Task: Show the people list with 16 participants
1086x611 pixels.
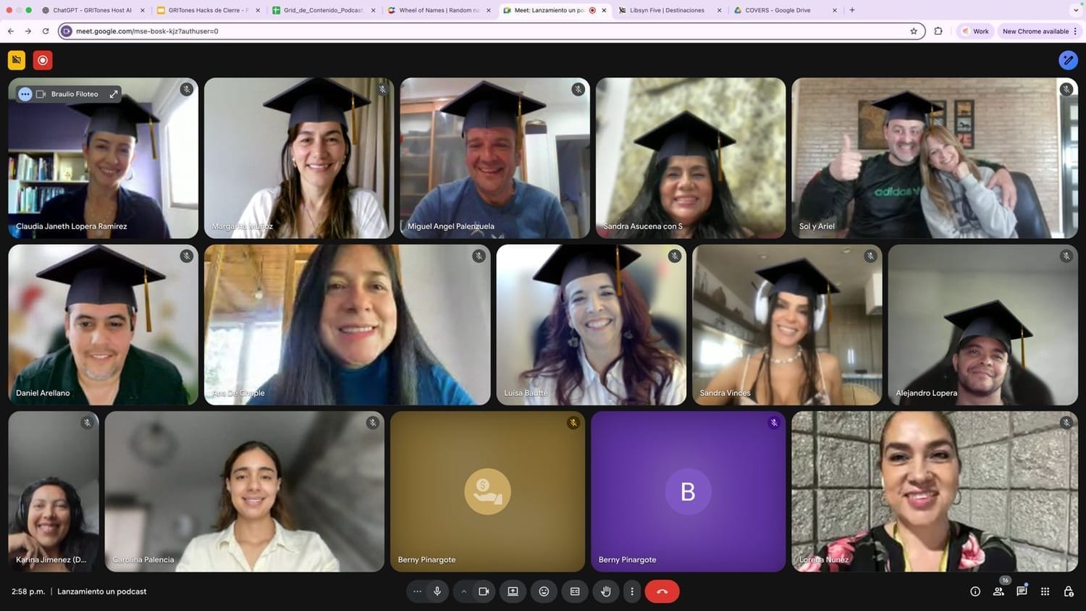Action: pyautogui.click(x=998, y=591)
